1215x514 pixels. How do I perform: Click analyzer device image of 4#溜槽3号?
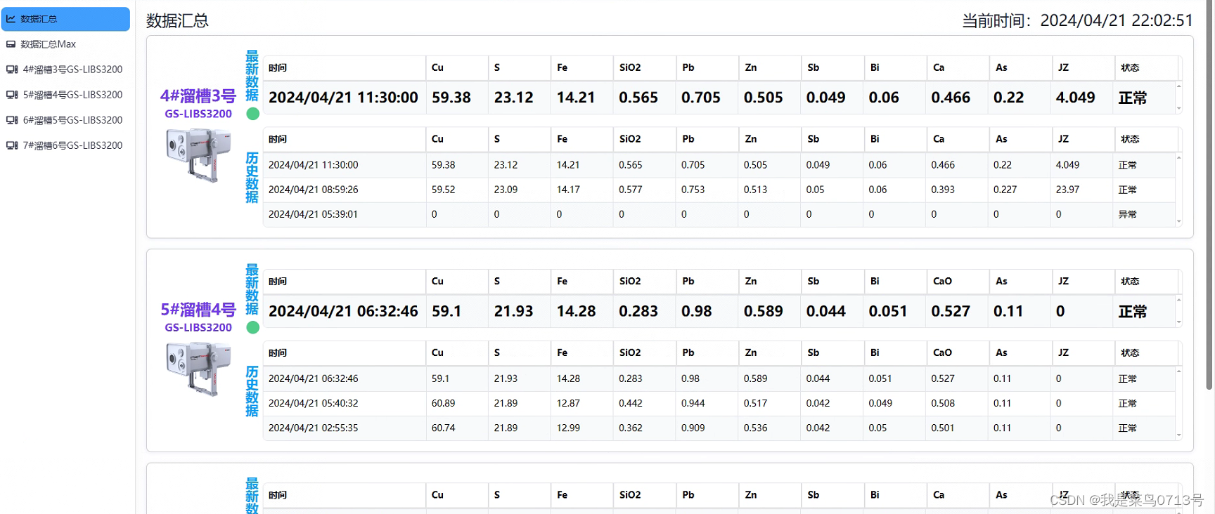198,156
